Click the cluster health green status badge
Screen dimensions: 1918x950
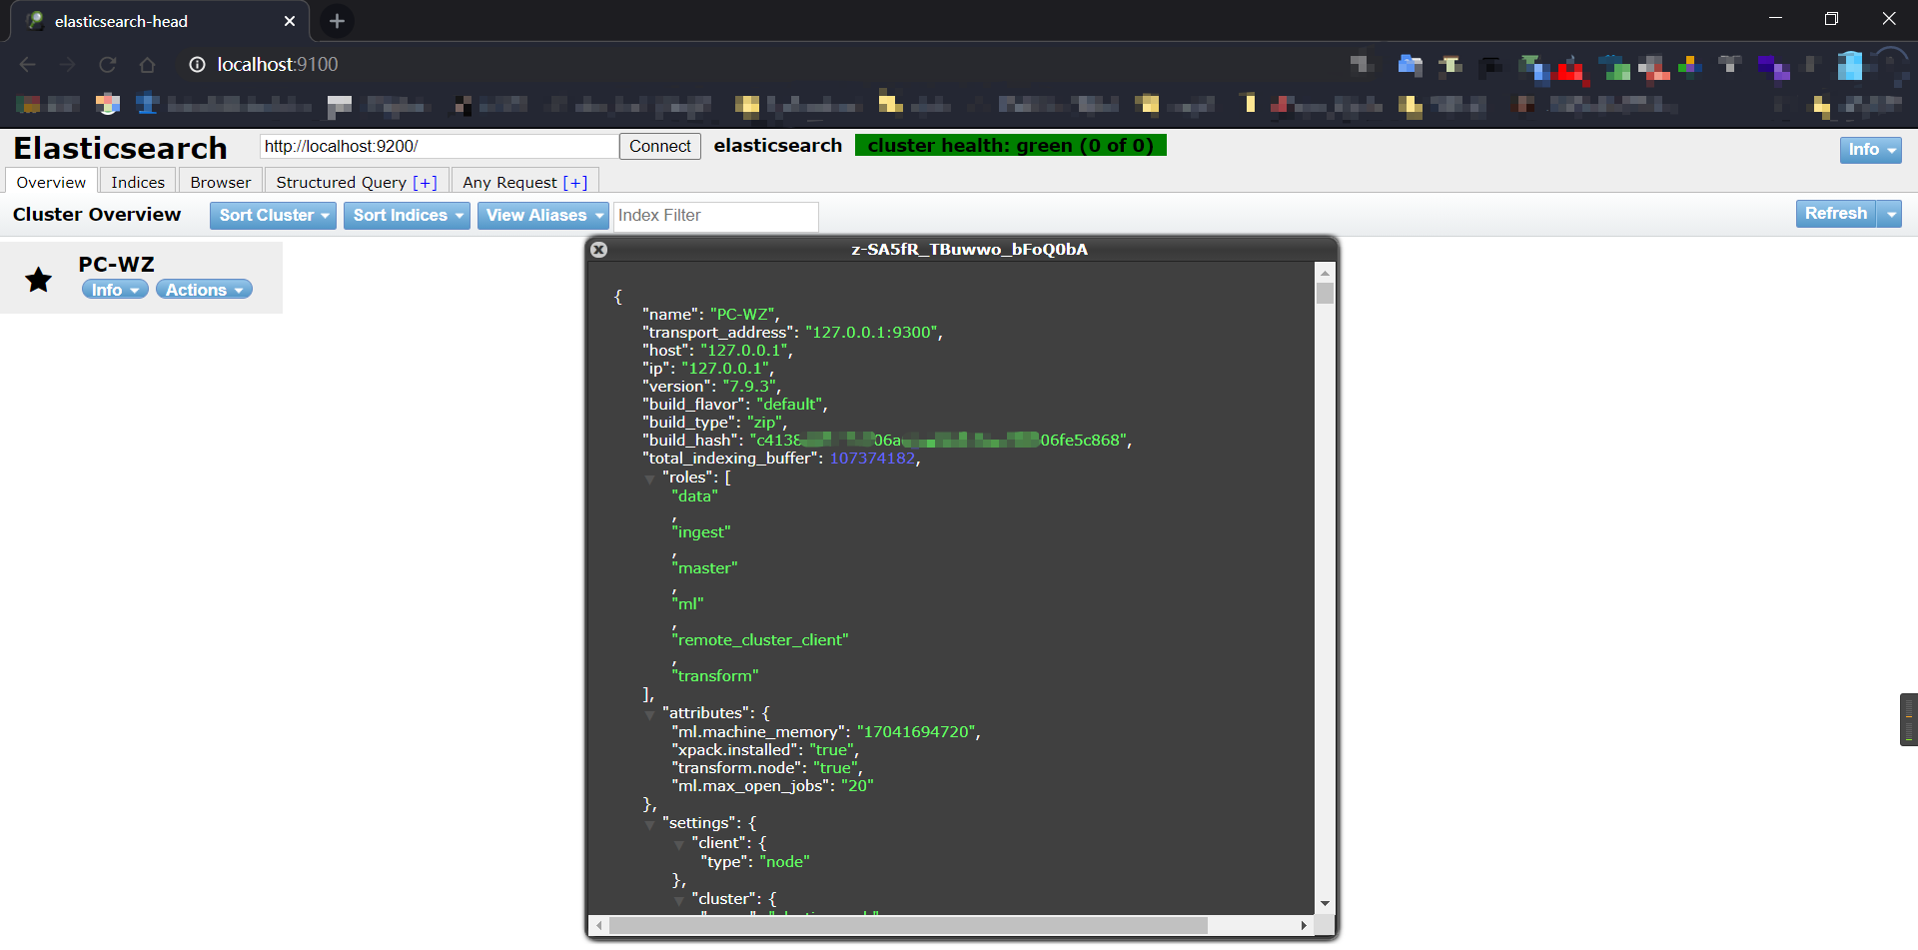point(1011,146)
